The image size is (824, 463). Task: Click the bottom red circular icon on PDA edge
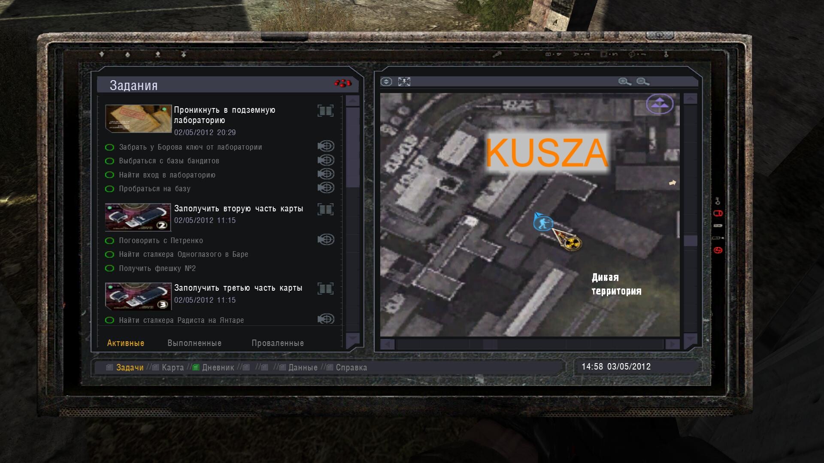pyautogui.click(x=718, y=250)
